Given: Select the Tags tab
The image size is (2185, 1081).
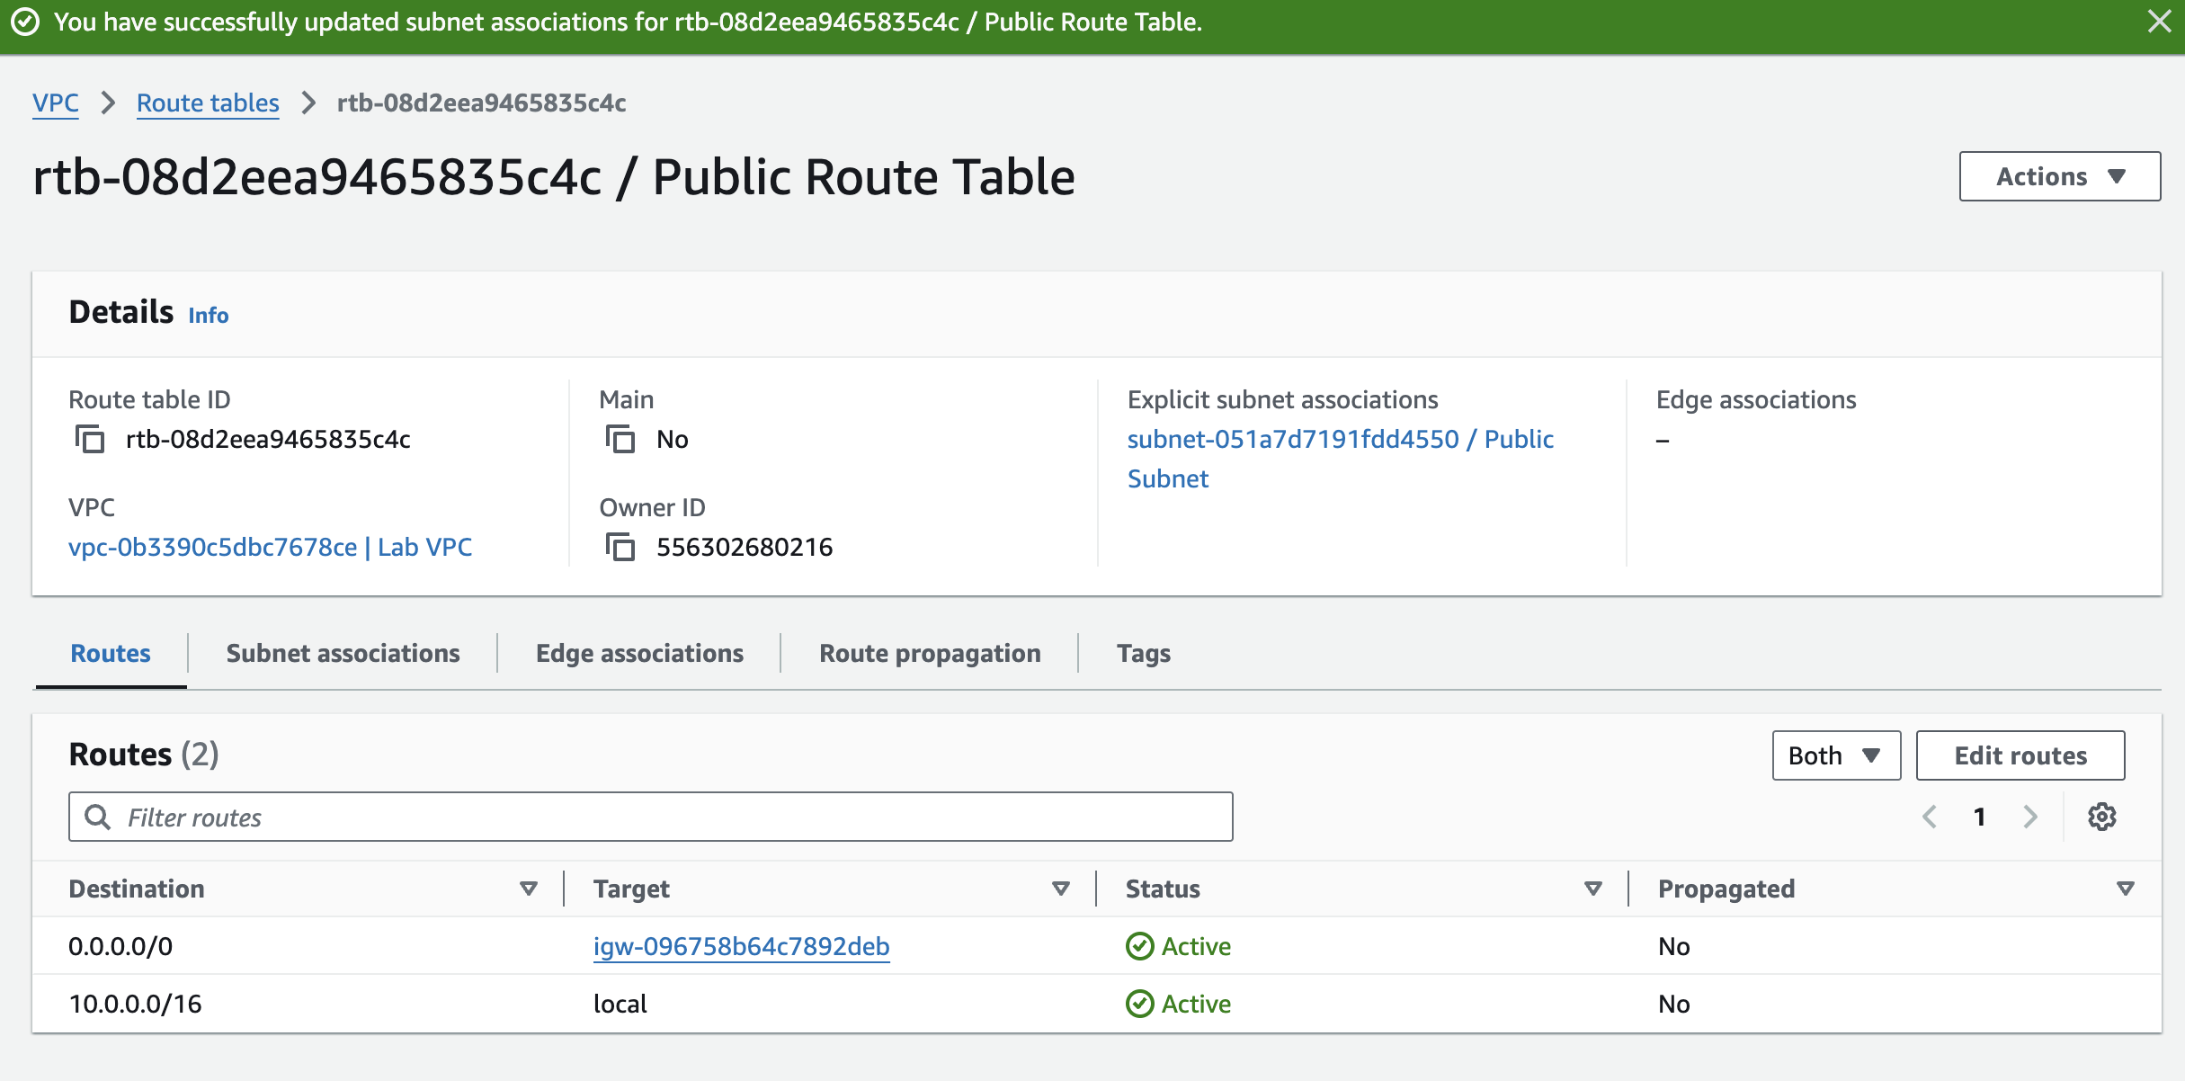Looking at the screenshot, I should (1143, 653).
